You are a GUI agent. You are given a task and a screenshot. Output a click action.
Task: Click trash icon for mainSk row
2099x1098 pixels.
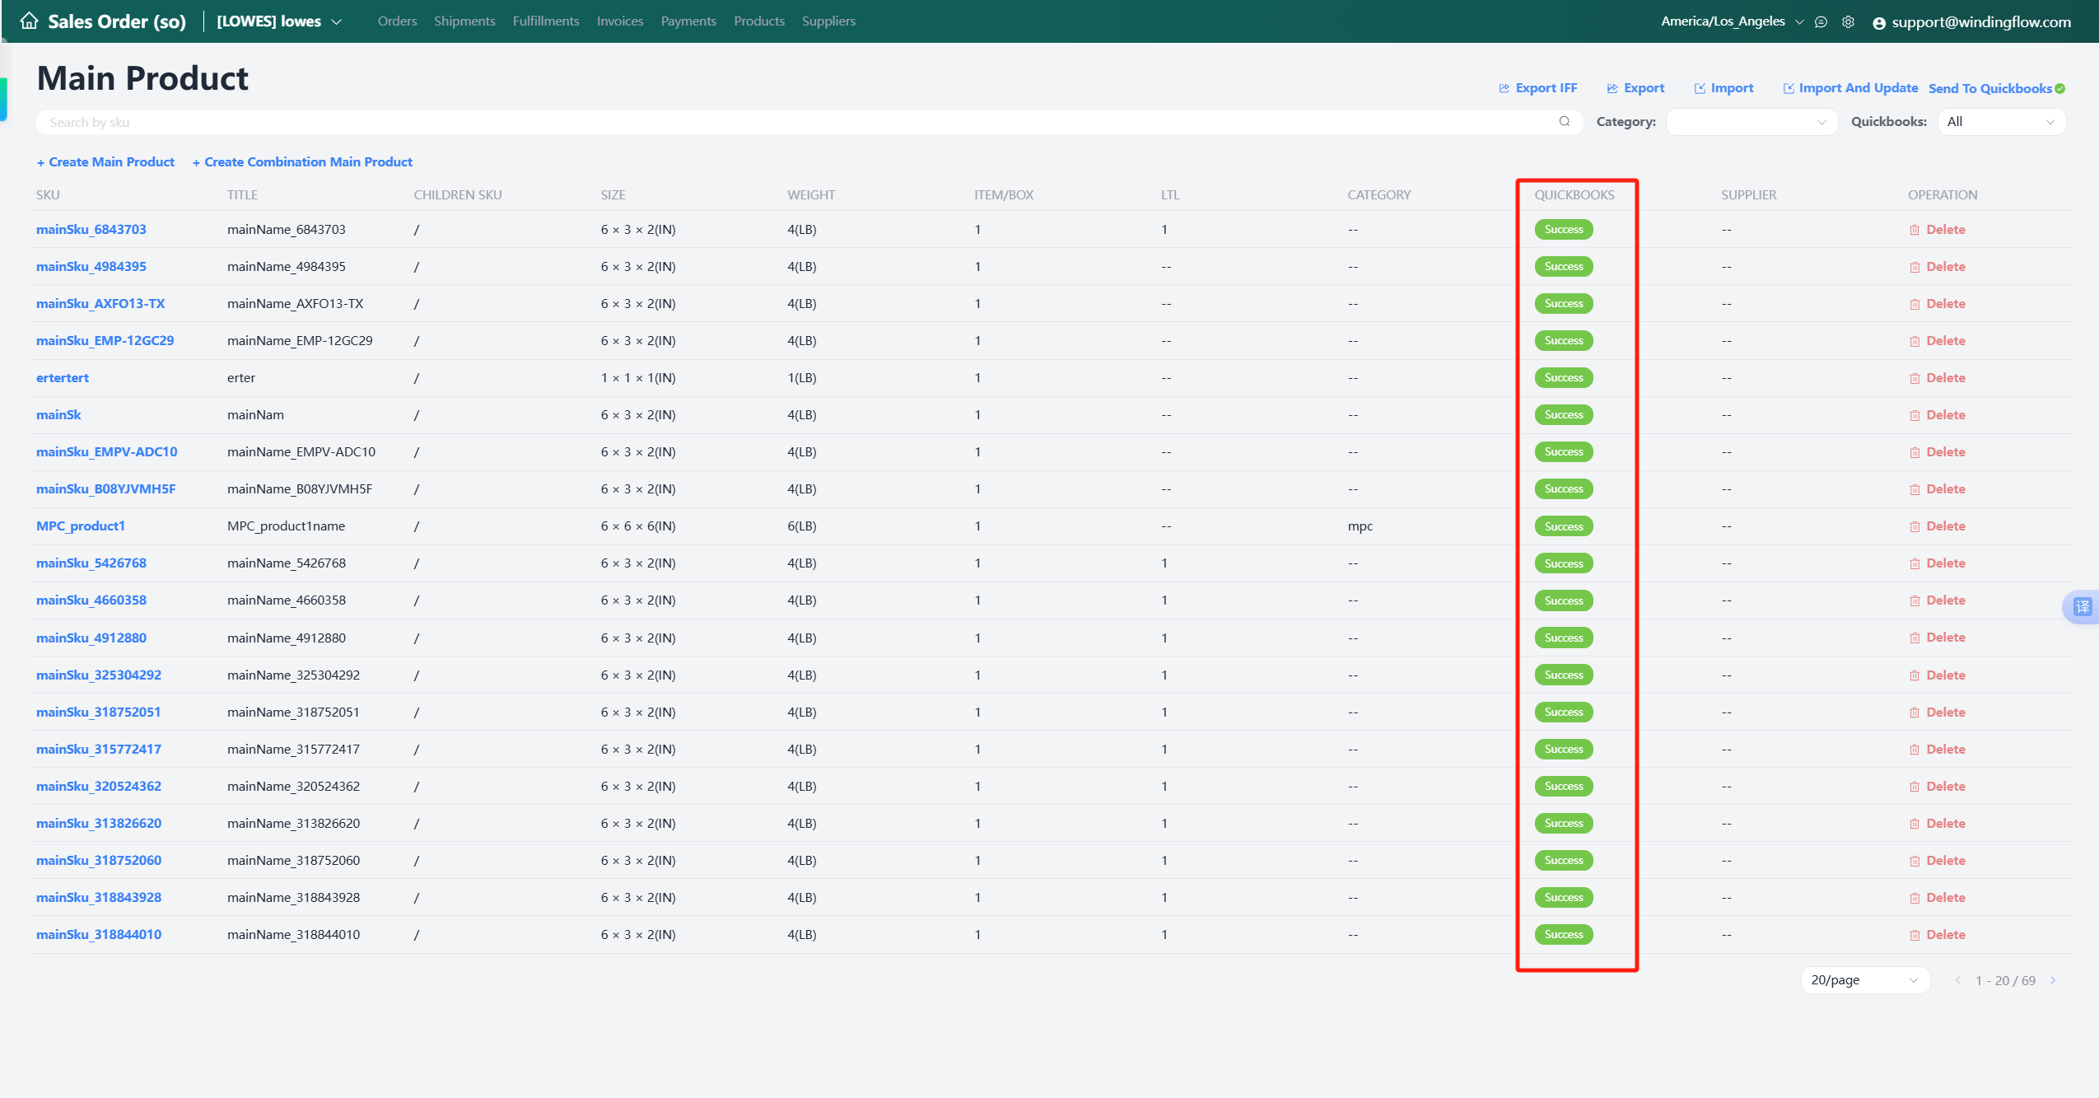point(1915,415)
